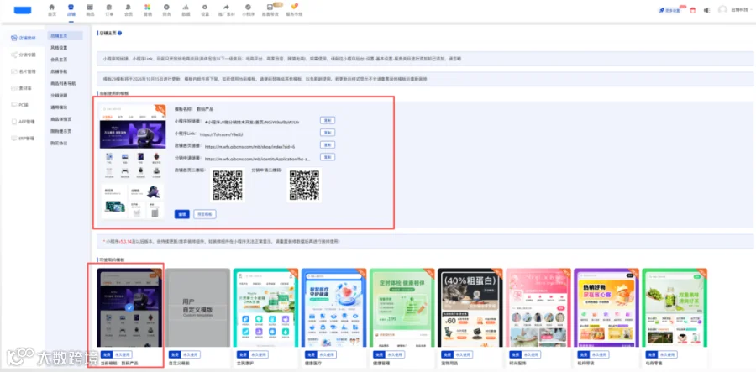The image size is (756, 372).
Task: Open the 设置 settings gear icon
Action: (x=205, y=9)
